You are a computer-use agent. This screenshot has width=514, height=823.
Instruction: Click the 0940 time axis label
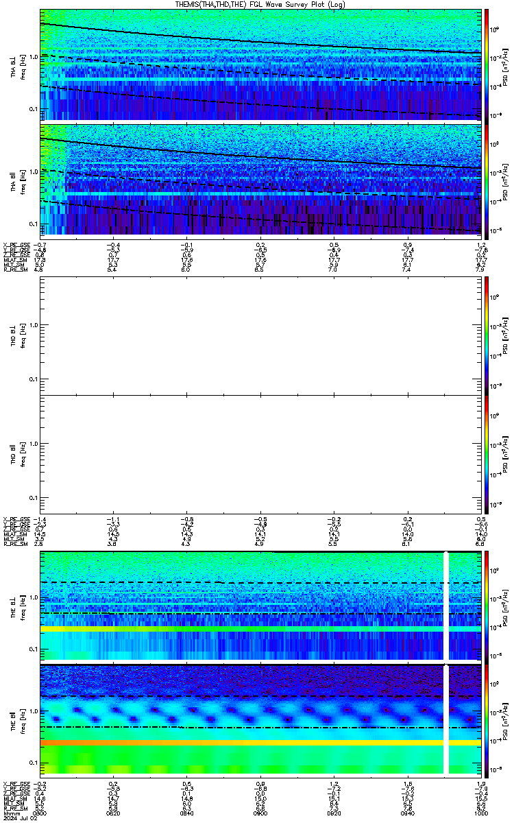point(407,813)
